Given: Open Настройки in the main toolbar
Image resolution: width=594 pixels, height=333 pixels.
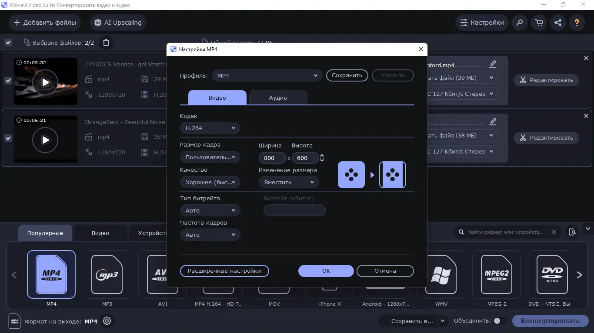Looking at the screenshot, I should (x=482, y=23).
